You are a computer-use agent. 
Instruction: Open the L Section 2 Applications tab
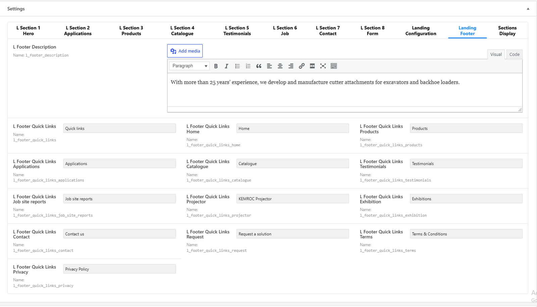coord(78,31)
